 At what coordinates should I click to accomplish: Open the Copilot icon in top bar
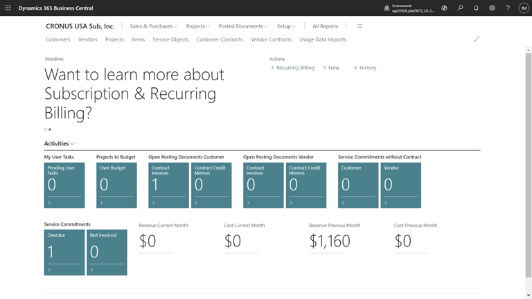click(x=444, y=8)
